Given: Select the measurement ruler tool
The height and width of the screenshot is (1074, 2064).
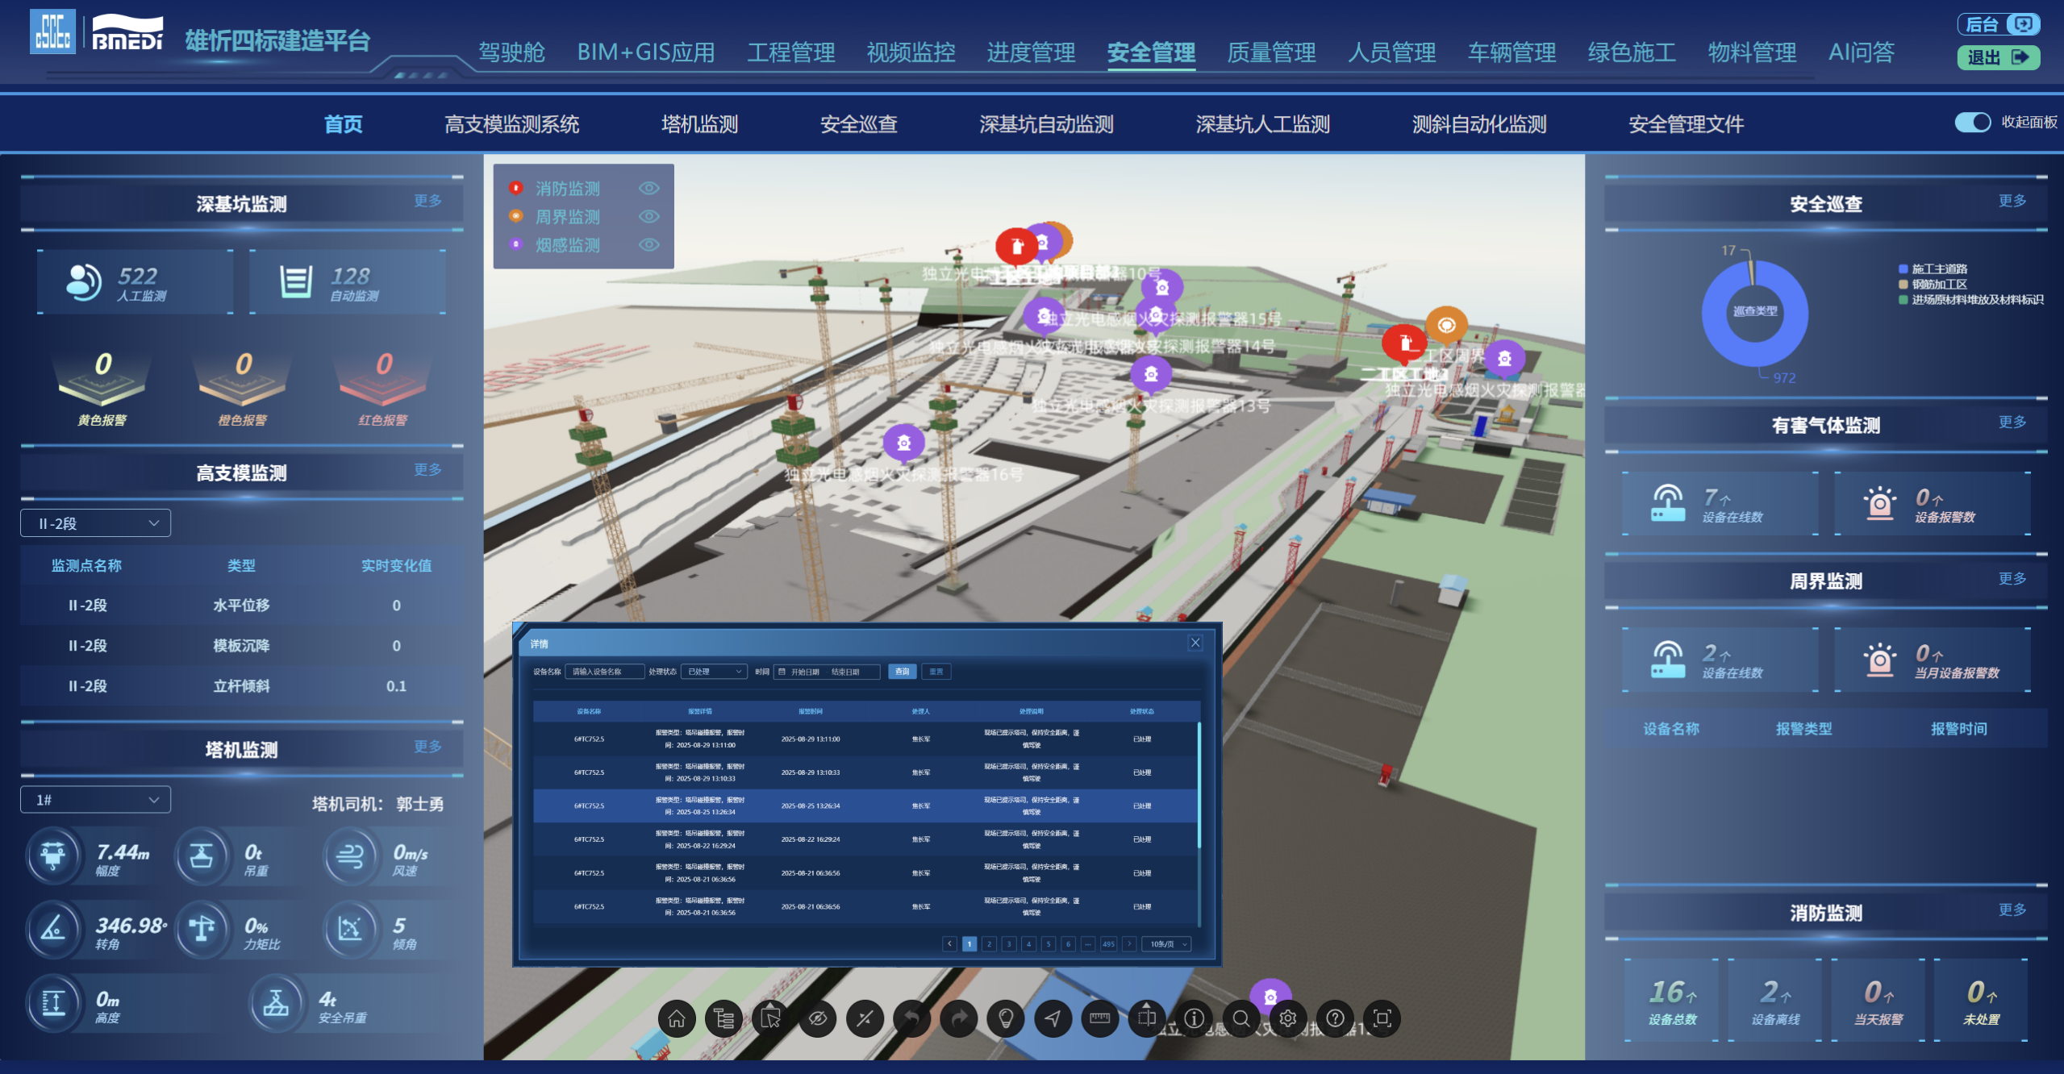Looking at the screenshot, I should [1099, 1018].
